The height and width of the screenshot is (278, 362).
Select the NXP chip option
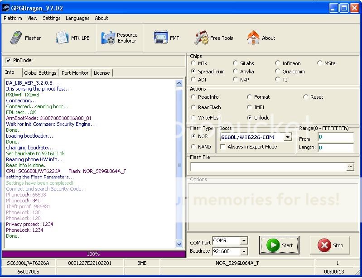coord(235,80)
